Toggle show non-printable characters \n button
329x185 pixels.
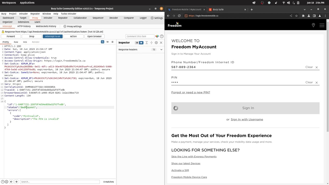[107, 42]
